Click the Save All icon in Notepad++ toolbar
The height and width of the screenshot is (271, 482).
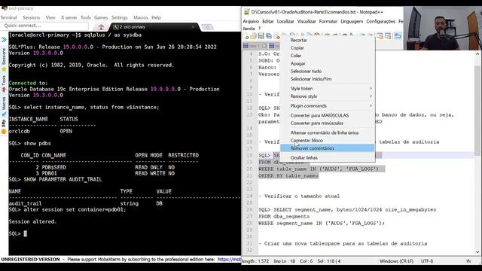tap(269, 36)
